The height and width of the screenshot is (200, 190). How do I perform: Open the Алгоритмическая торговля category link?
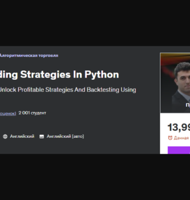[29, 56]
